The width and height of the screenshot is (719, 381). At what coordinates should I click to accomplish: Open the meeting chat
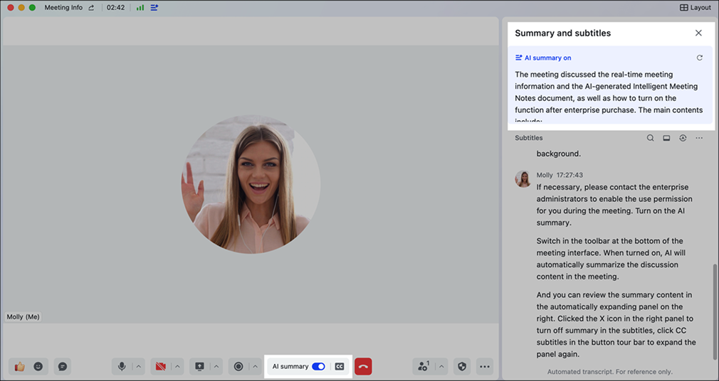(63, 367)
